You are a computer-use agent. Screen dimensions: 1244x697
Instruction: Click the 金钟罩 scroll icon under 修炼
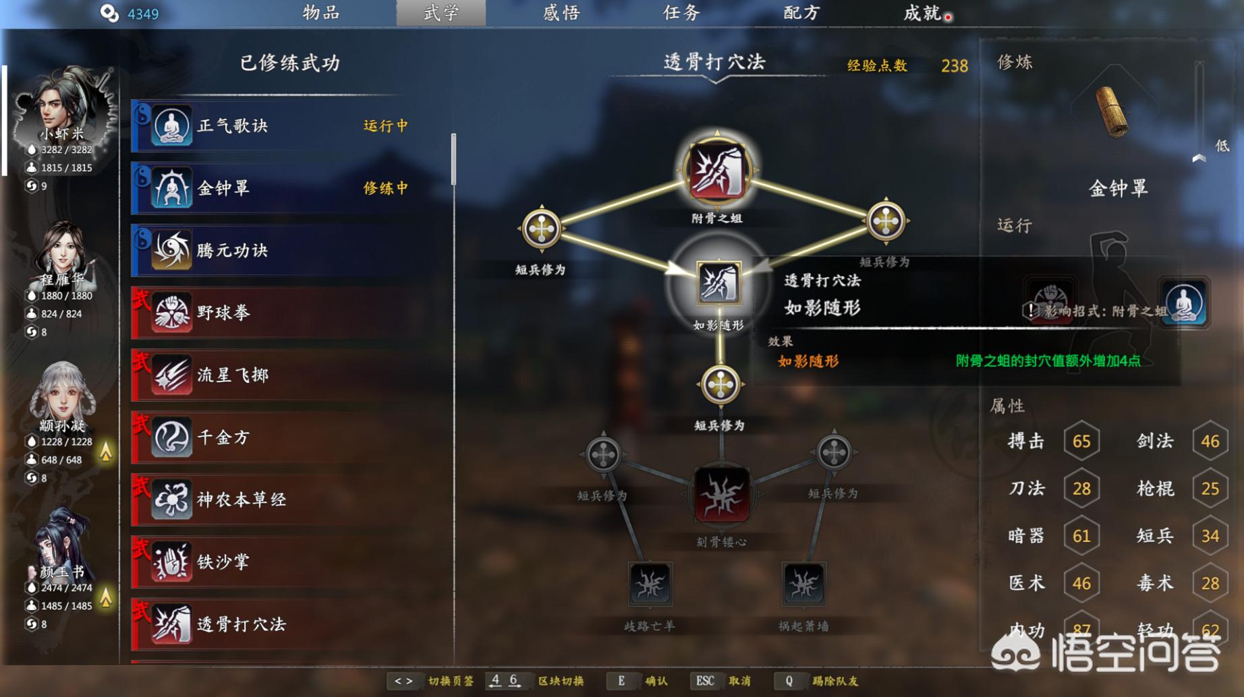[x=1111, y=112]
